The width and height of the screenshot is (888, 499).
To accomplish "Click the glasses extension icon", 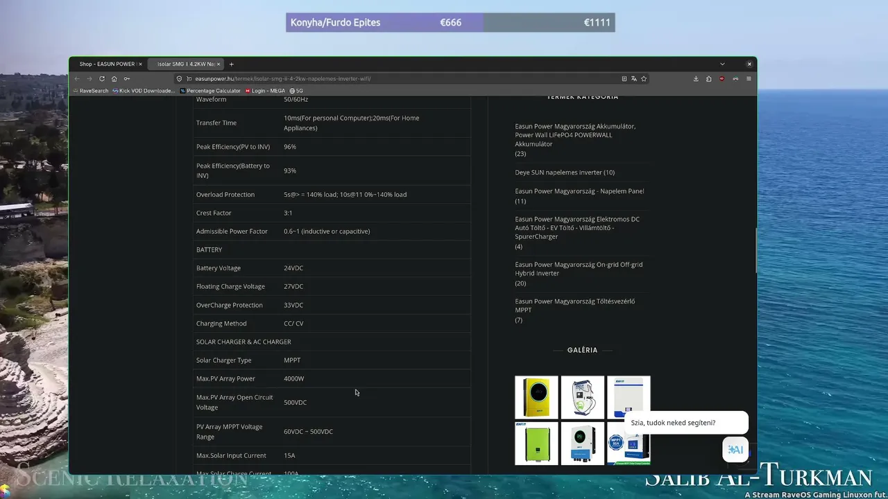I will pos(735,79).
